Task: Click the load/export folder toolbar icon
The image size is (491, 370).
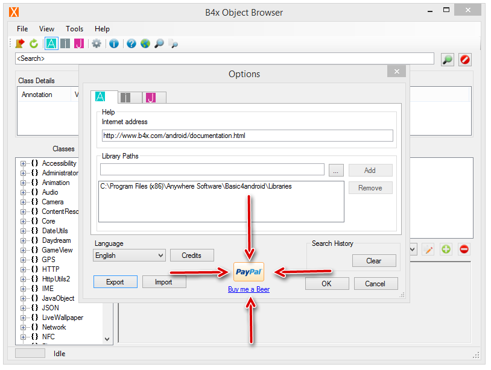Action: tap(20, 43)
